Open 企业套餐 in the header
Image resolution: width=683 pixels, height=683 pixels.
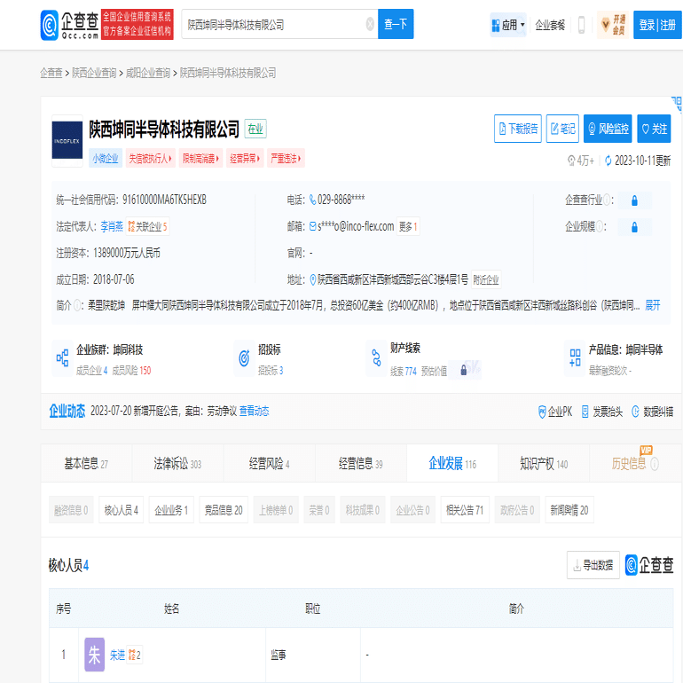coord(550,25)
